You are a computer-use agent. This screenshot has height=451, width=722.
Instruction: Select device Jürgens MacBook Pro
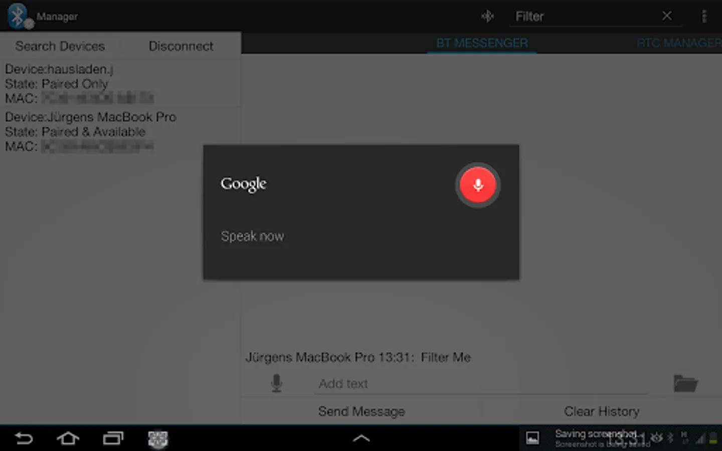[120, 131]
